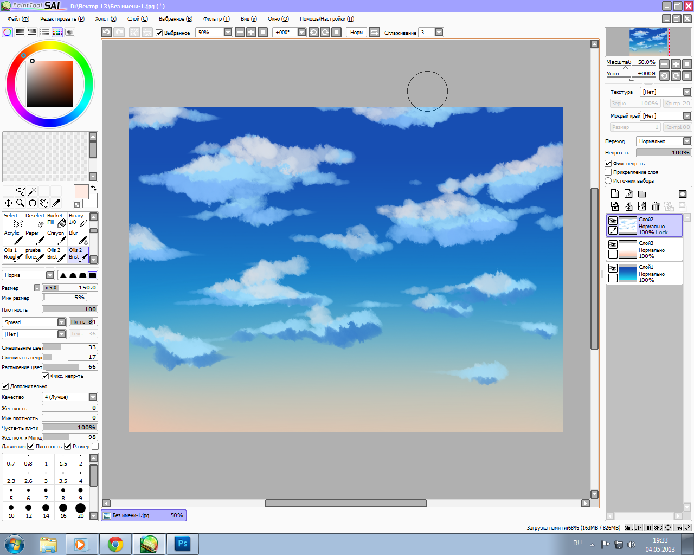Create a new linework layer

pyautogui.click(x=628, y=194)
